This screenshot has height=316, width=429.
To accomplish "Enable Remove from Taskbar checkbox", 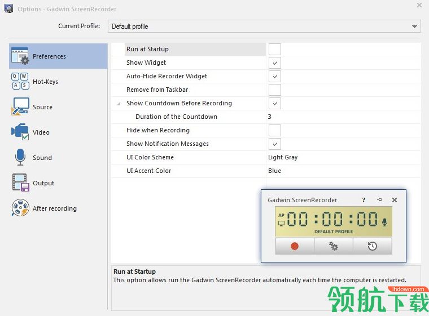I will point(275,90).
